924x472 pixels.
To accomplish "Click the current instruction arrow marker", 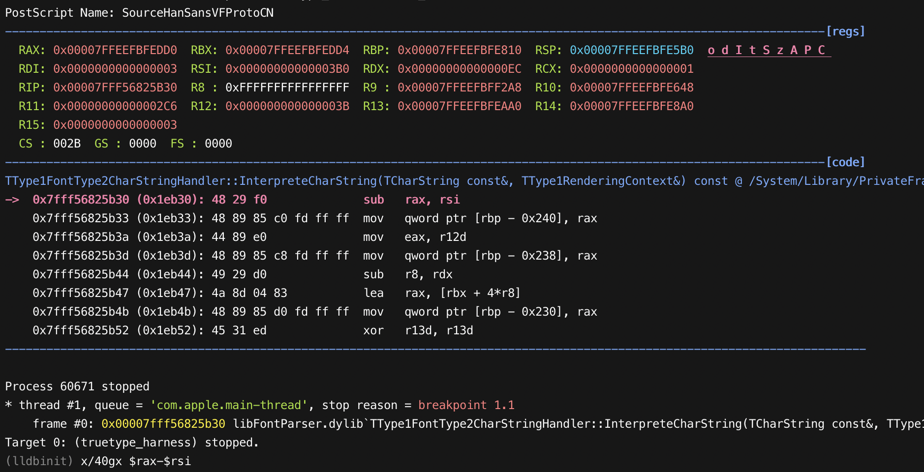I will 12,200.
